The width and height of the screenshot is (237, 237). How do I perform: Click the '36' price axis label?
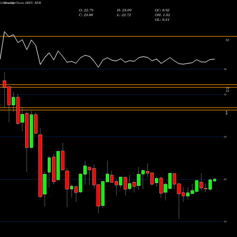pyautogui.click(x=225, y=69)
